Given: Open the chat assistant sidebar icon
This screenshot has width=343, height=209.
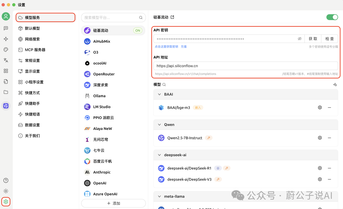Looking at the screenshot, I should pos(6,28).
